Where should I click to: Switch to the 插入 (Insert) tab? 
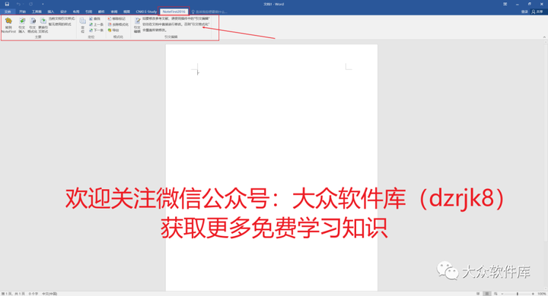pyautogui.click(x=51, y=11)
